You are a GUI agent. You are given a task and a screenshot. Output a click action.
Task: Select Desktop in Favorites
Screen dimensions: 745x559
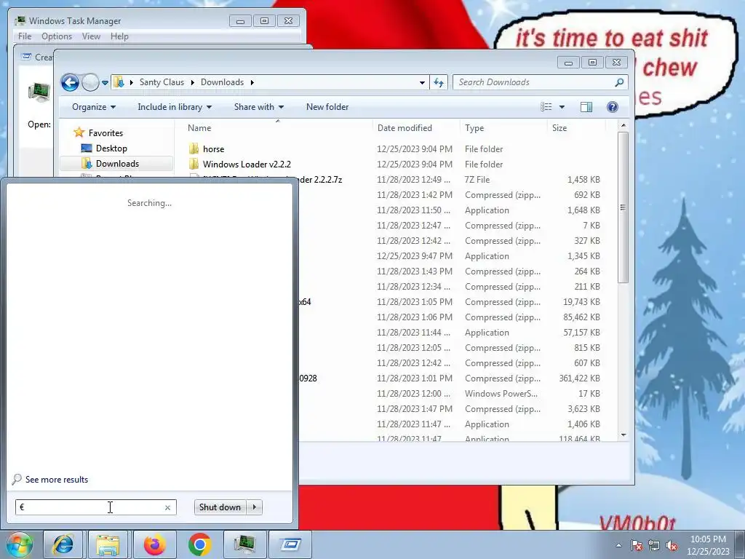(111, 148)
